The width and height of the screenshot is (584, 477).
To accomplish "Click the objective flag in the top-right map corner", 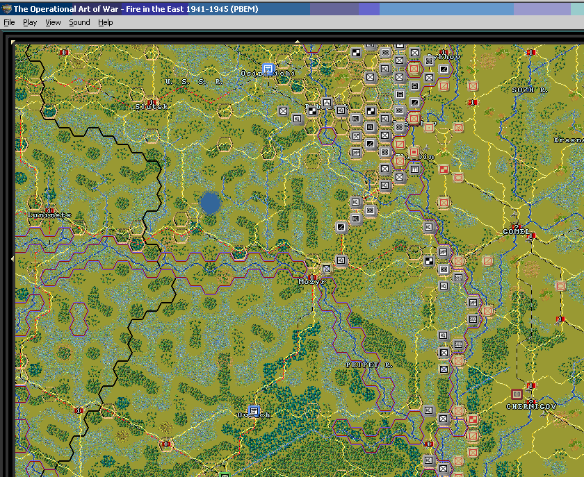I will tap(531, 53).
